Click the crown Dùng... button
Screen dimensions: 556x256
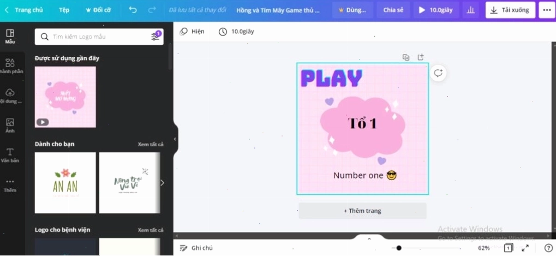(352, 10)
